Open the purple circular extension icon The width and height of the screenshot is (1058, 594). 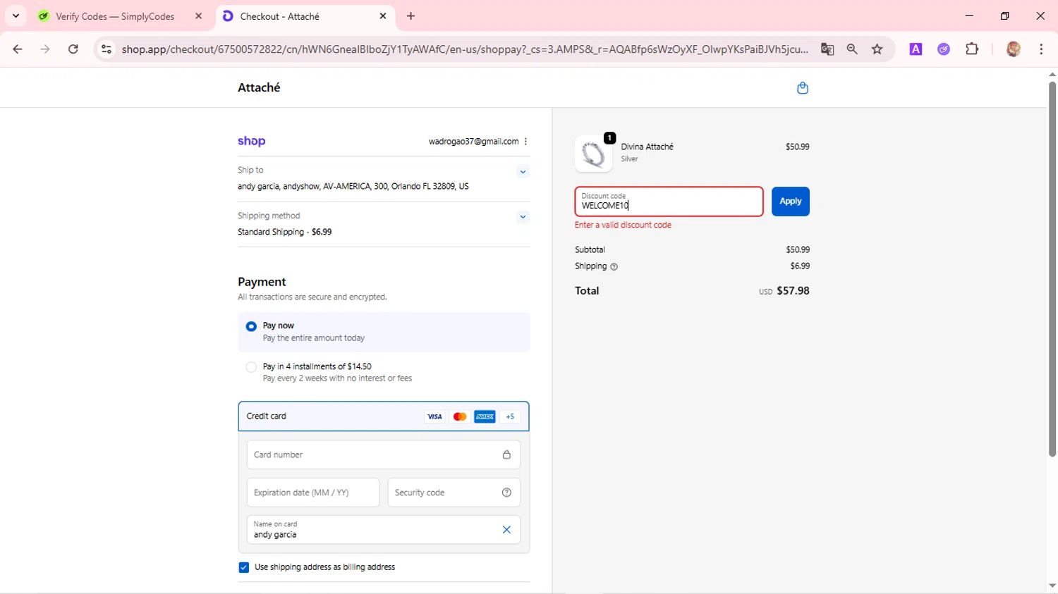click(944, 49)
